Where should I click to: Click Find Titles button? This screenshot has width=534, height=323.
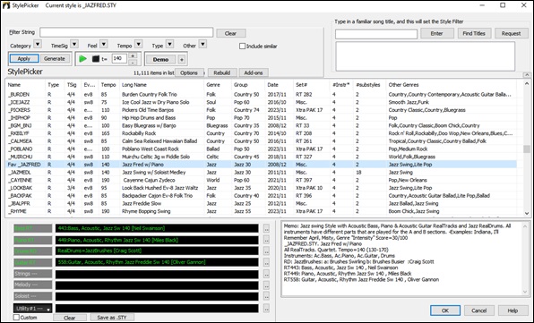coord(474,33)
